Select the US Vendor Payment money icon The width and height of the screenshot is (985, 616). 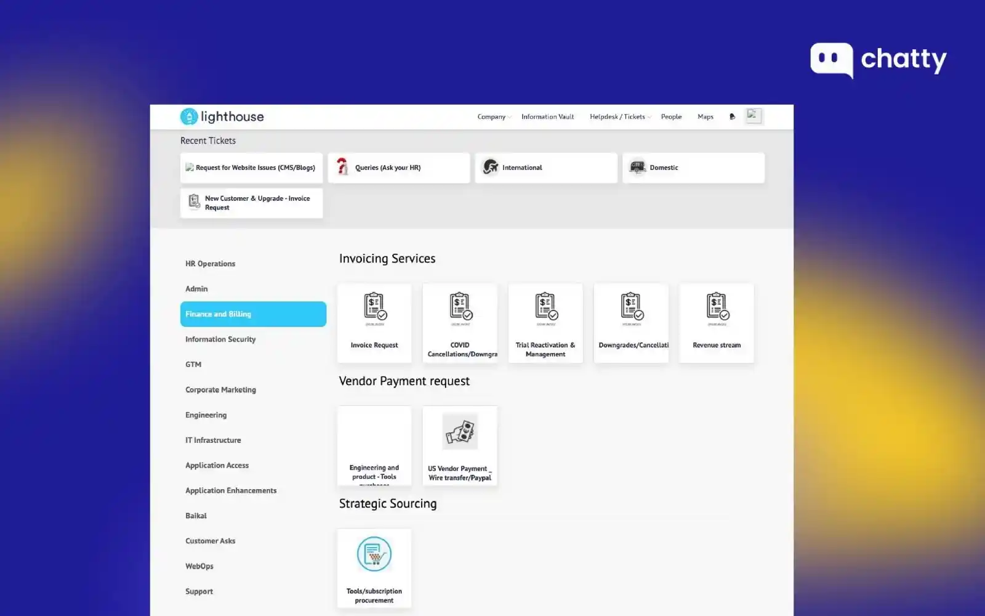click(459, 431)
